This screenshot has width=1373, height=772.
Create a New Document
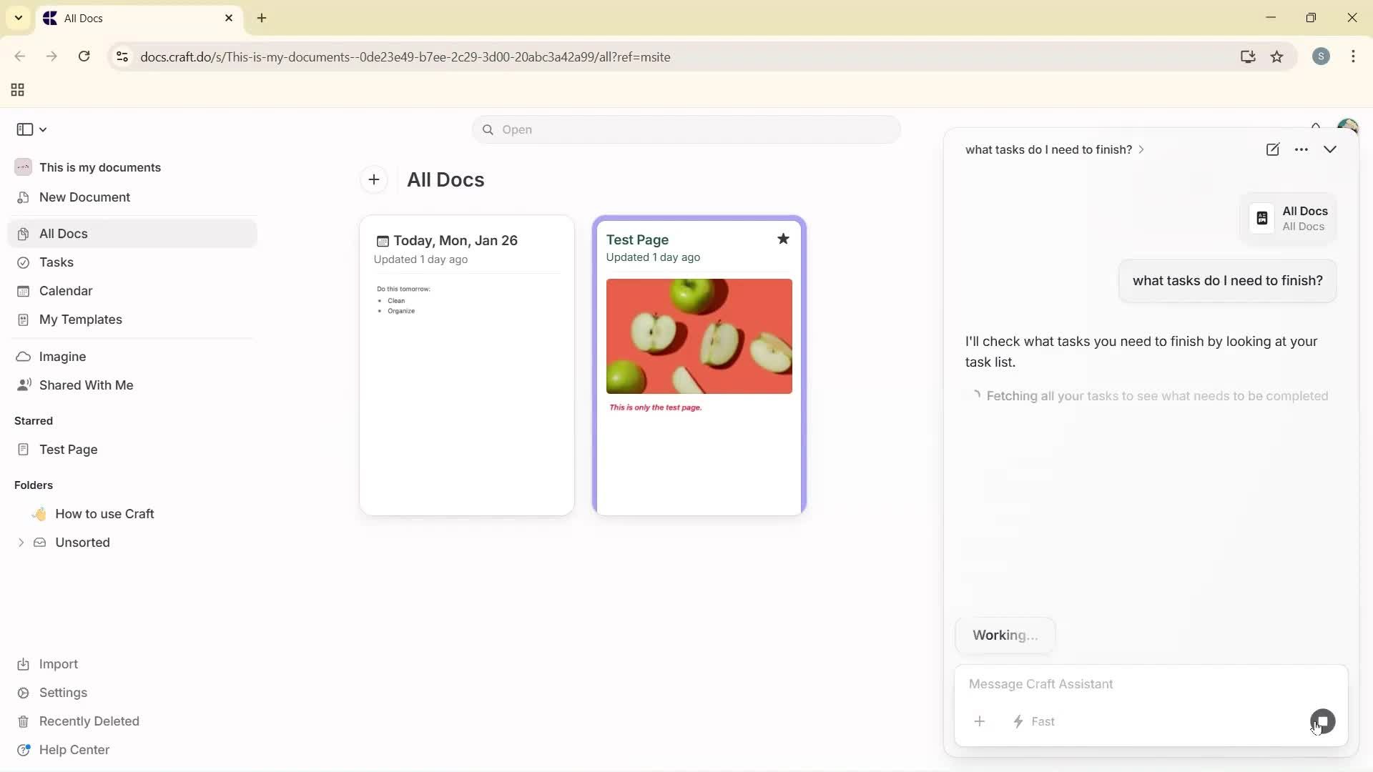pyautogui.click(x=85, y=197)
